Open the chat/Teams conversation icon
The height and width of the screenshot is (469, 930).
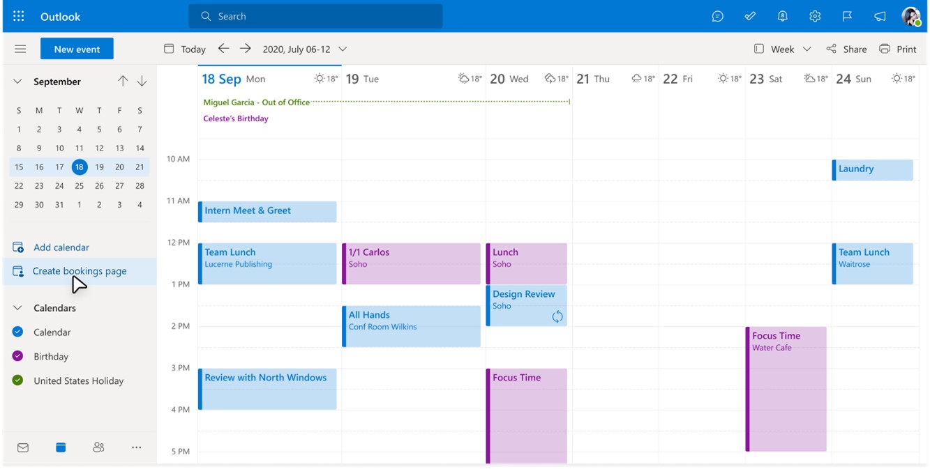pos(717,15)
